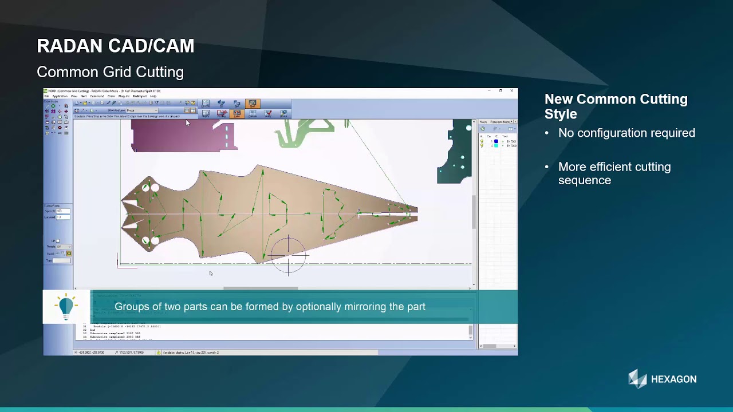
Task: Click the highlighted Order mode icon
Action: tap(237, 114)
